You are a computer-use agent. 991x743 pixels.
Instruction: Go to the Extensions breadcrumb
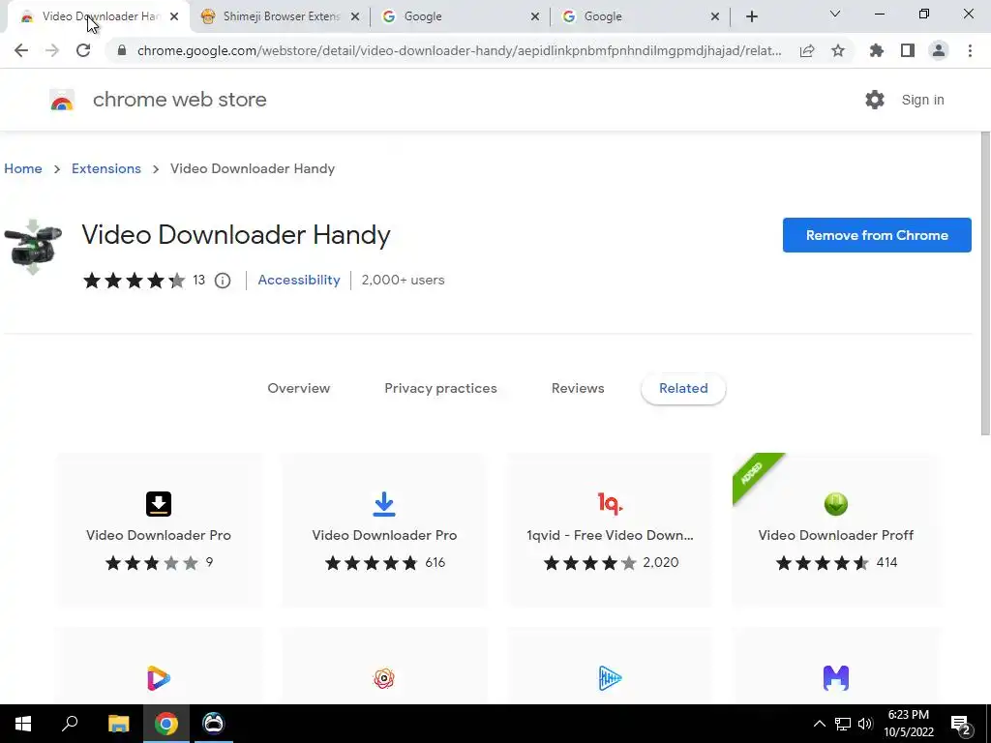point(106,168)
